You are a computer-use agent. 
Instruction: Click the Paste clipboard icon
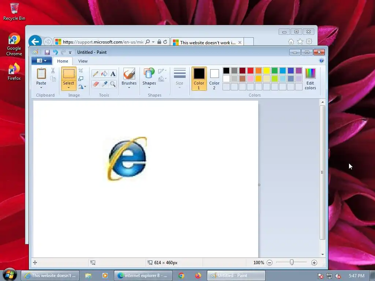pos(41,73)
